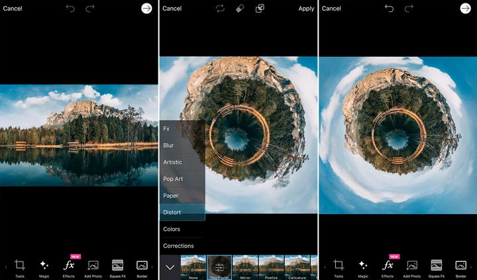Tap the overlapping squares icon in effects header
This screenshot has width=477, height=280.
(260, 9)
